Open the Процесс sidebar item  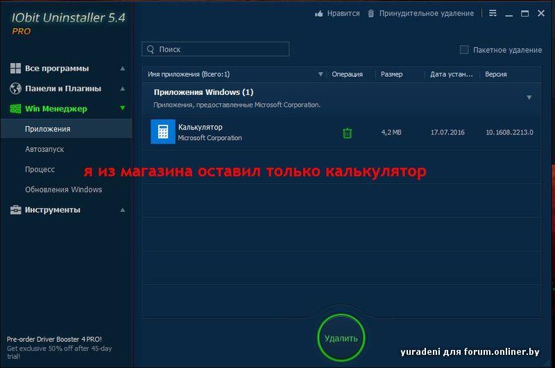40,169
